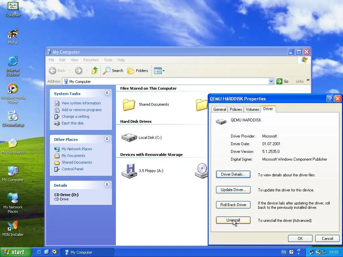343x257 pixels.
Task: Click the Update Driver button
Action: point(233,190)
